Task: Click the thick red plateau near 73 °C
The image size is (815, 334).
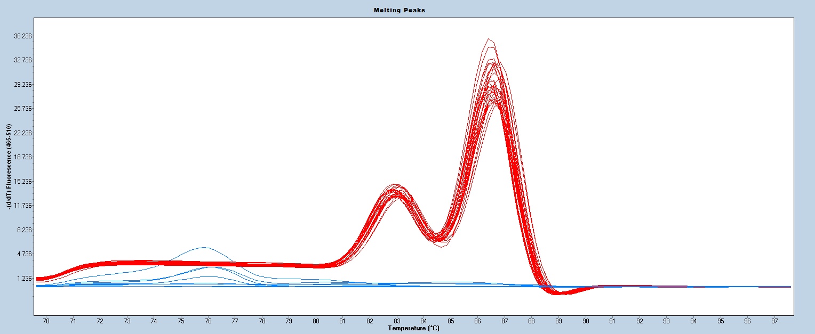Action: (127, 263)
